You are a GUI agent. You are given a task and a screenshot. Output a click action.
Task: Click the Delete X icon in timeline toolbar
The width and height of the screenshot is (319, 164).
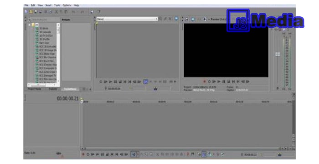tap(158, 154)
